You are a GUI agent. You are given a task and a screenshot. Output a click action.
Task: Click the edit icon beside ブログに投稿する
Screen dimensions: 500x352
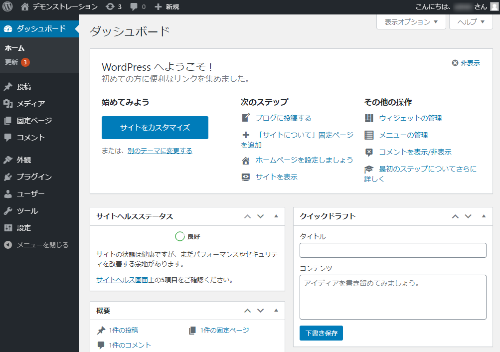coord(246,118)
